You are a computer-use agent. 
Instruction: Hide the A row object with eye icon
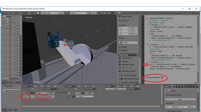13,25
